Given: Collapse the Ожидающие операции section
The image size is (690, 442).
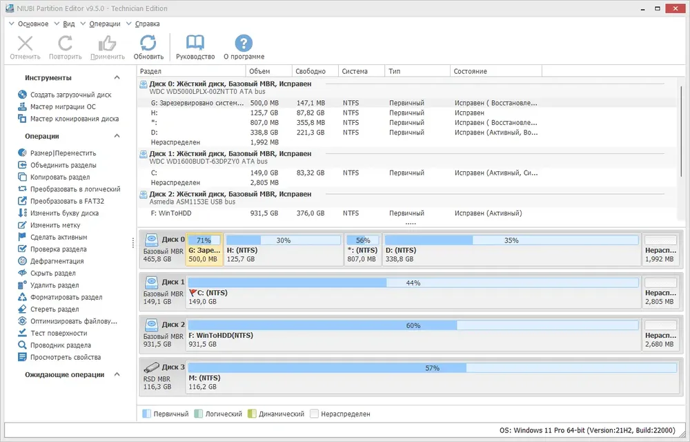Looking at the screenshot, I should click(117, 374).
